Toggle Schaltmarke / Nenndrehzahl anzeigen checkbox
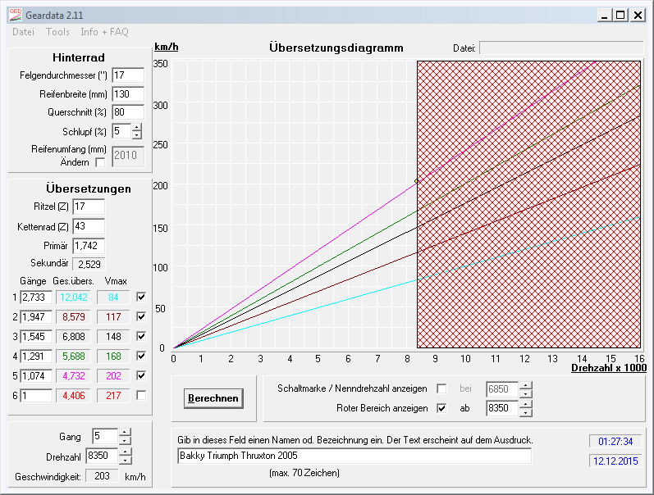Viewport: 654px width, 495px height. pos(442,388)
